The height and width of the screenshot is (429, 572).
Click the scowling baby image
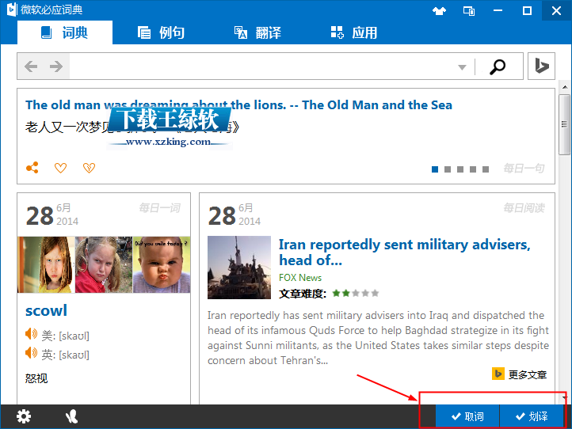pyautogui.click(x=162, y=264)
